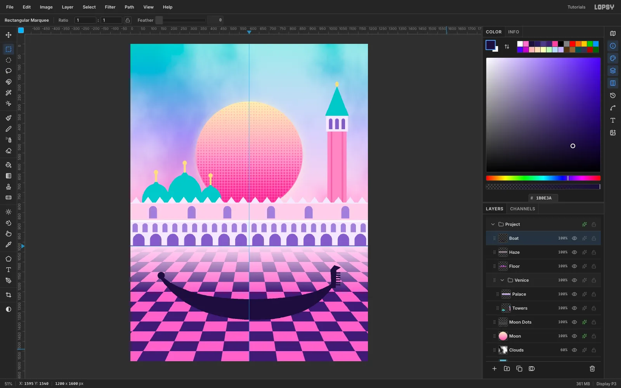Add a new layer with plus button
Screen dimensions: 621x388
pyautogui.click(x=494, y=369)
